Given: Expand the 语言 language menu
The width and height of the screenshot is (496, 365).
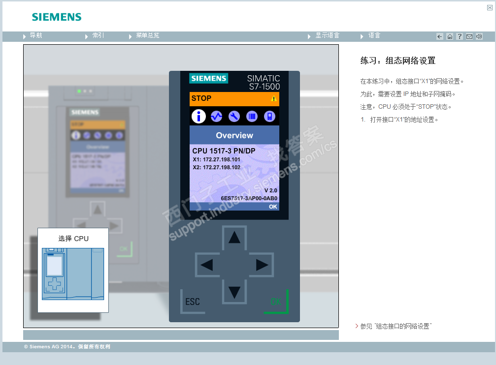Looking at the screenshot, I should pyautogui.click(x=370, y=36).
